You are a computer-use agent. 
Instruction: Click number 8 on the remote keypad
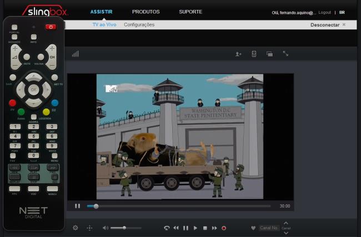click(34, 146)
